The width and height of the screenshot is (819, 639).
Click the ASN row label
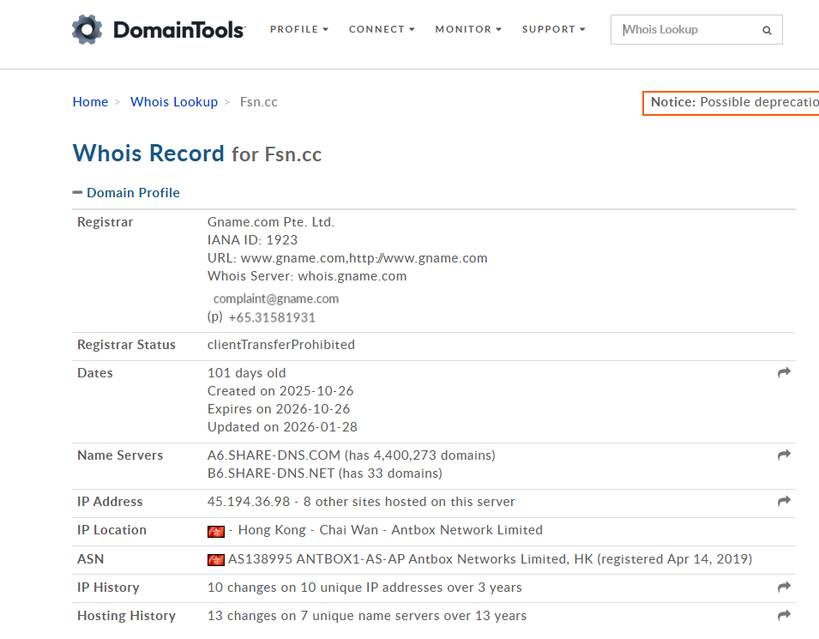coord(90,559)
